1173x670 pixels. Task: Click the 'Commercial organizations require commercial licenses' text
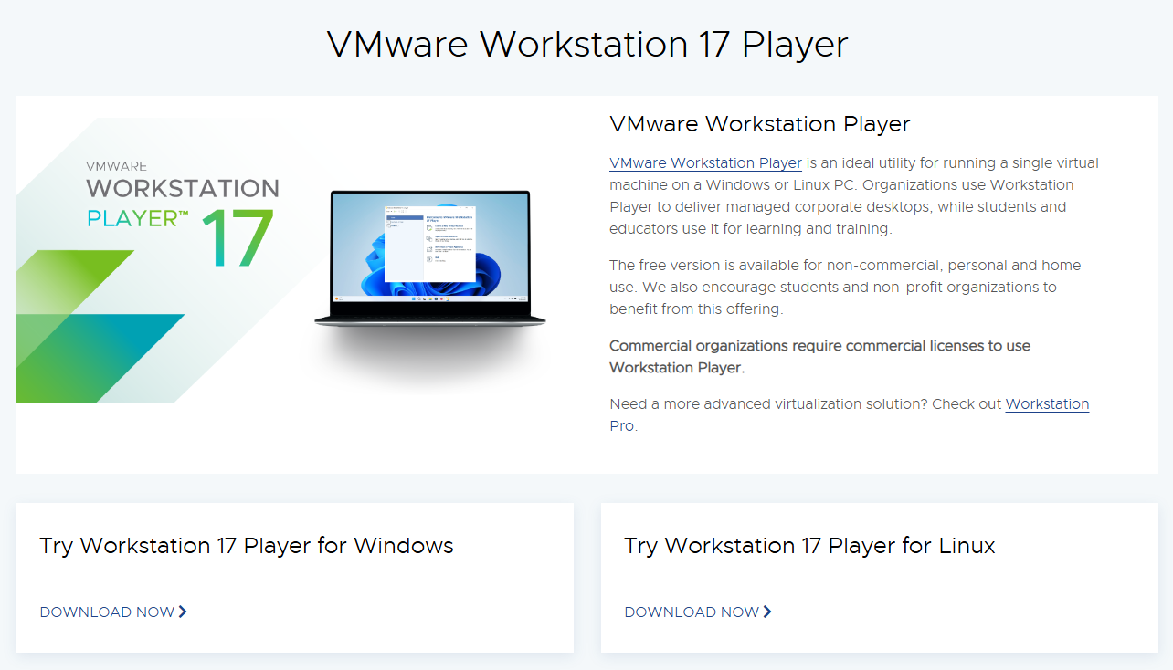coord(819,357)
